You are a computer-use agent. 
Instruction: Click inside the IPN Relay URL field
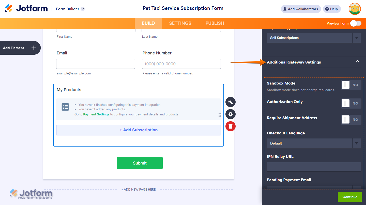tap(314, 167)
